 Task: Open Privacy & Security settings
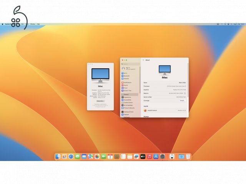(x=130, y=108)
